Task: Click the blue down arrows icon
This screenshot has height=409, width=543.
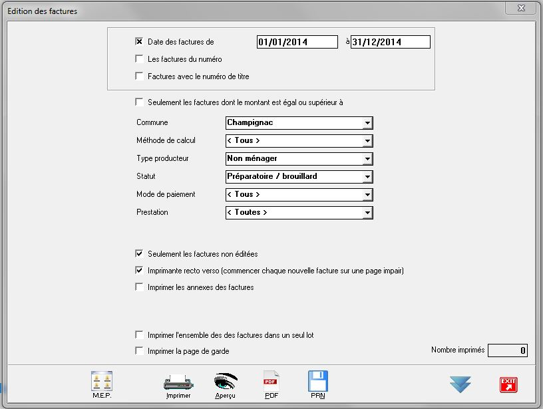Action: point(460,384)
